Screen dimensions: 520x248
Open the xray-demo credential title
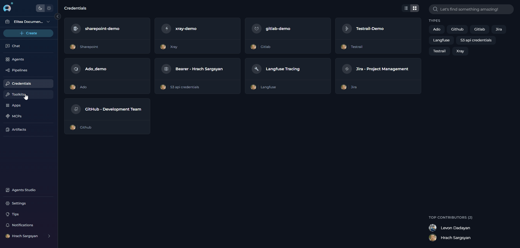click(x=186, y=29)
